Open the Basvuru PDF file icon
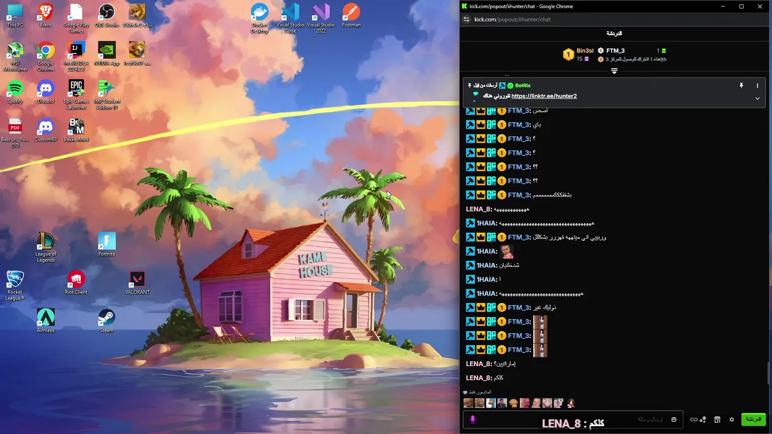This screenshot has width=772, height=434. pos(15,133)
